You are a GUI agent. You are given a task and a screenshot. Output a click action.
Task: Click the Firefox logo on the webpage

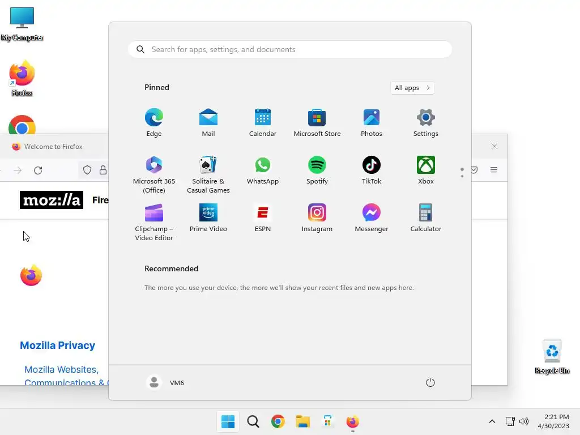[x=31, y=275]
